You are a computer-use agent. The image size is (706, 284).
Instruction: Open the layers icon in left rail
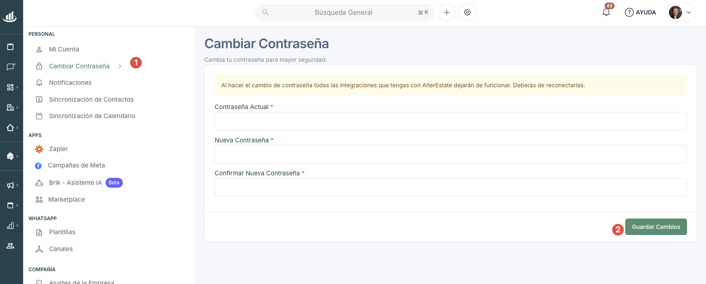pyautogui.click(x=10, y=156)
